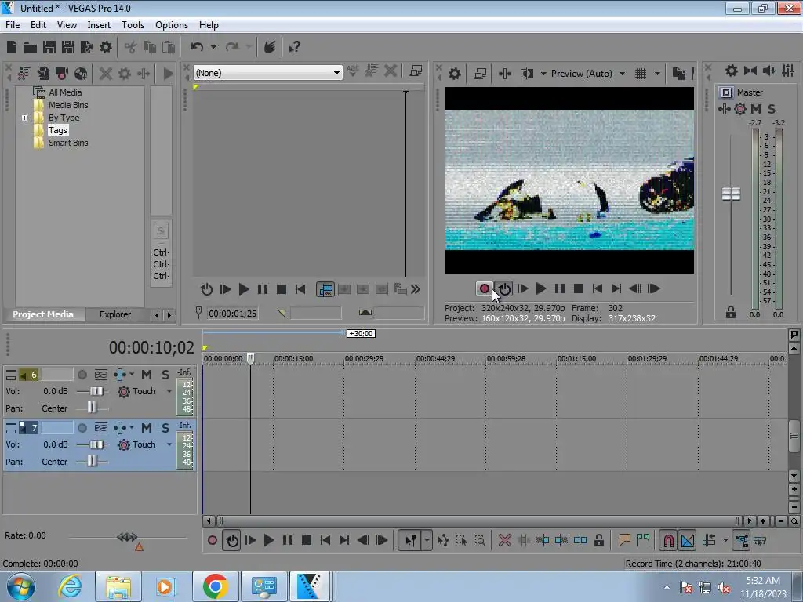
Task: Insert a region with the green flags icon
Action: pyautogui.click(x=643, y=540)
